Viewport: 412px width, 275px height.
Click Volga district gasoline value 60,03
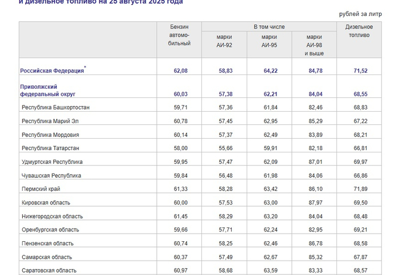click(180, 94)
